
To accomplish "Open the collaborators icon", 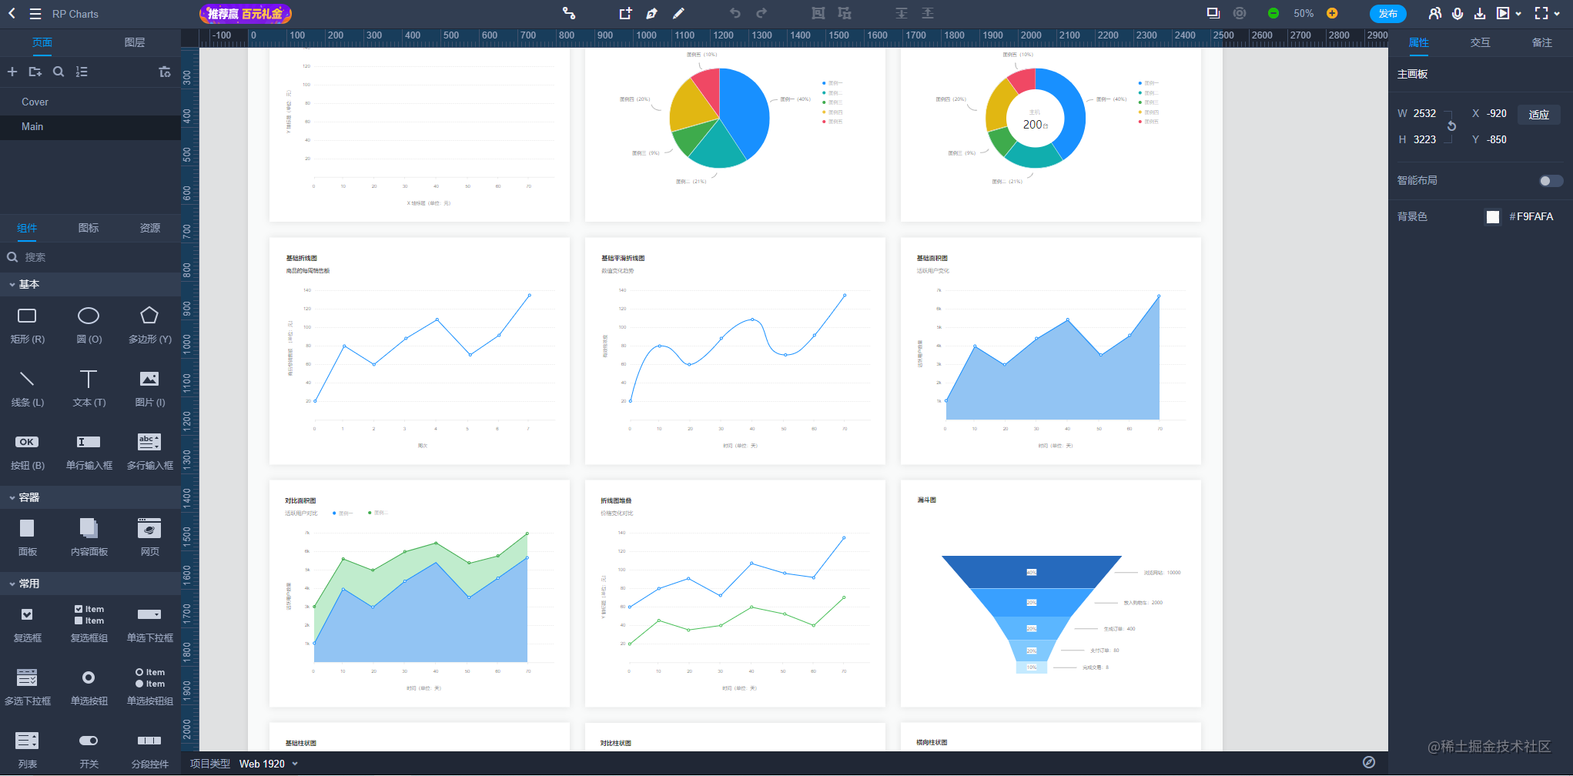I will (1435, 13).
